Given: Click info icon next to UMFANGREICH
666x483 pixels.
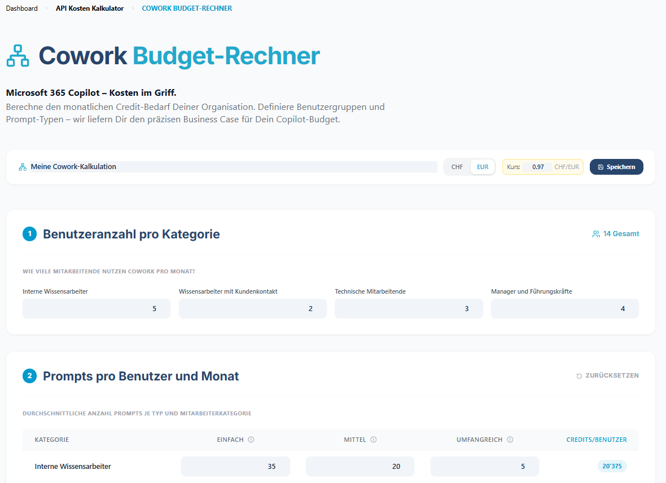Looking at the screenshot, I should (510, 440).
